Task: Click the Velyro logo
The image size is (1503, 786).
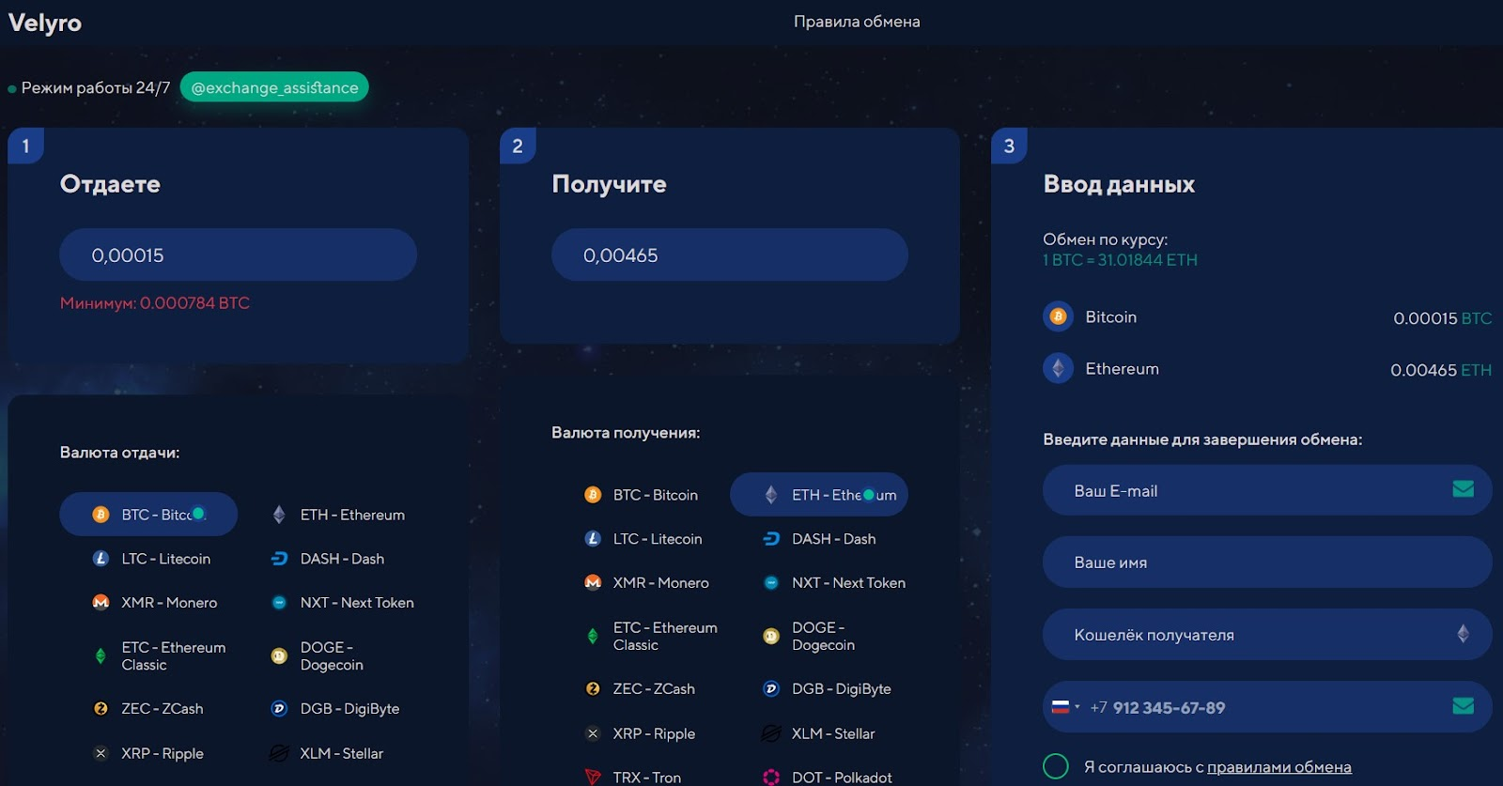Action: 44,23
